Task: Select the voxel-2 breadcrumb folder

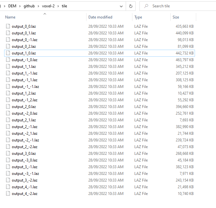Action: [48, 6]
